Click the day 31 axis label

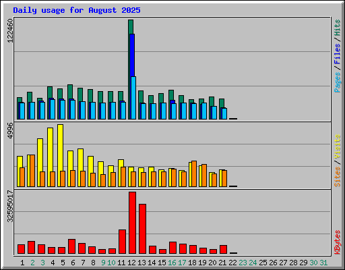coord(323,263)
